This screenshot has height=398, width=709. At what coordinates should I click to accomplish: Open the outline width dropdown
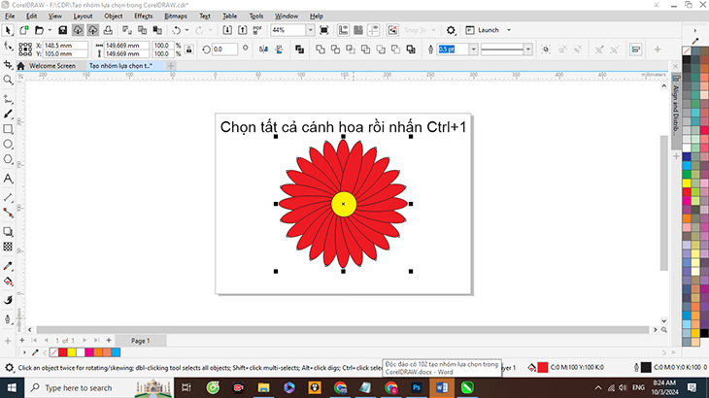coord(473,50)
